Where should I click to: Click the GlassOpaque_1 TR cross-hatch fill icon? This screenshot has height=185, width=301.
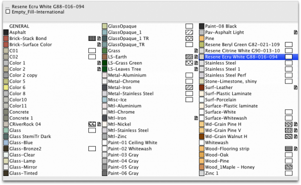(x=189, y=38)
